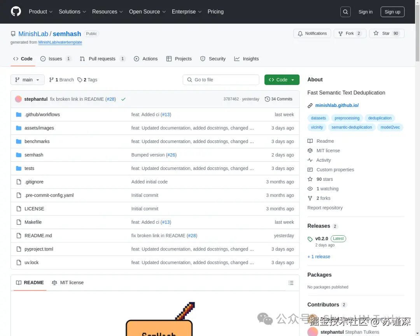The height and width of the screenshot is (336, 420).
Task: Click the stars icon beside 90 stars
Action: (x=310, y=179)
